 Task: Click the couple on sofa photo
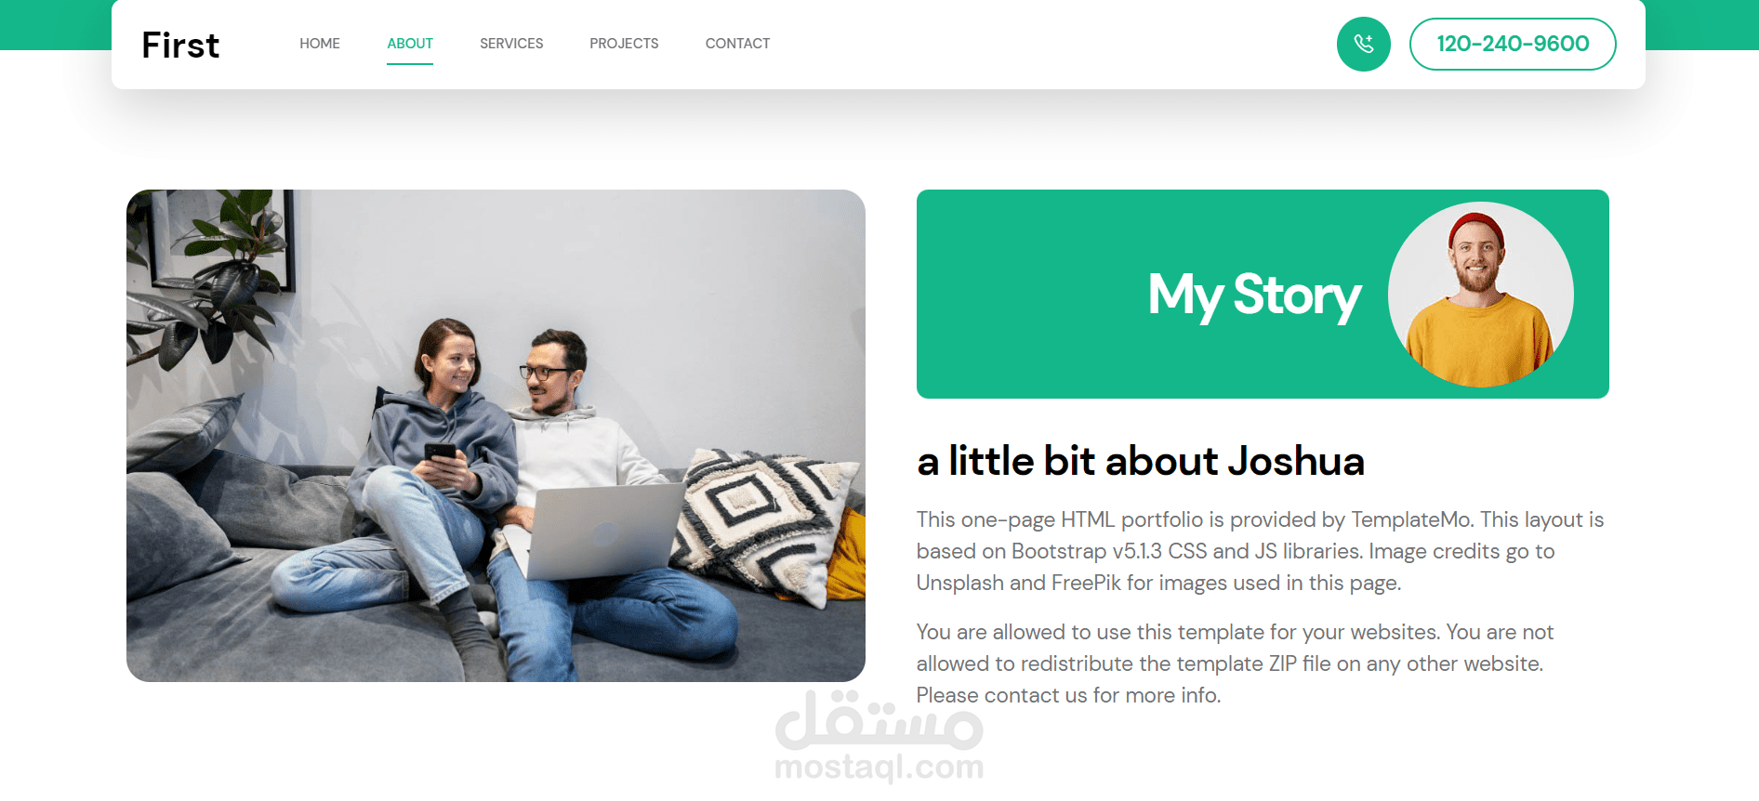pos(496,436)
